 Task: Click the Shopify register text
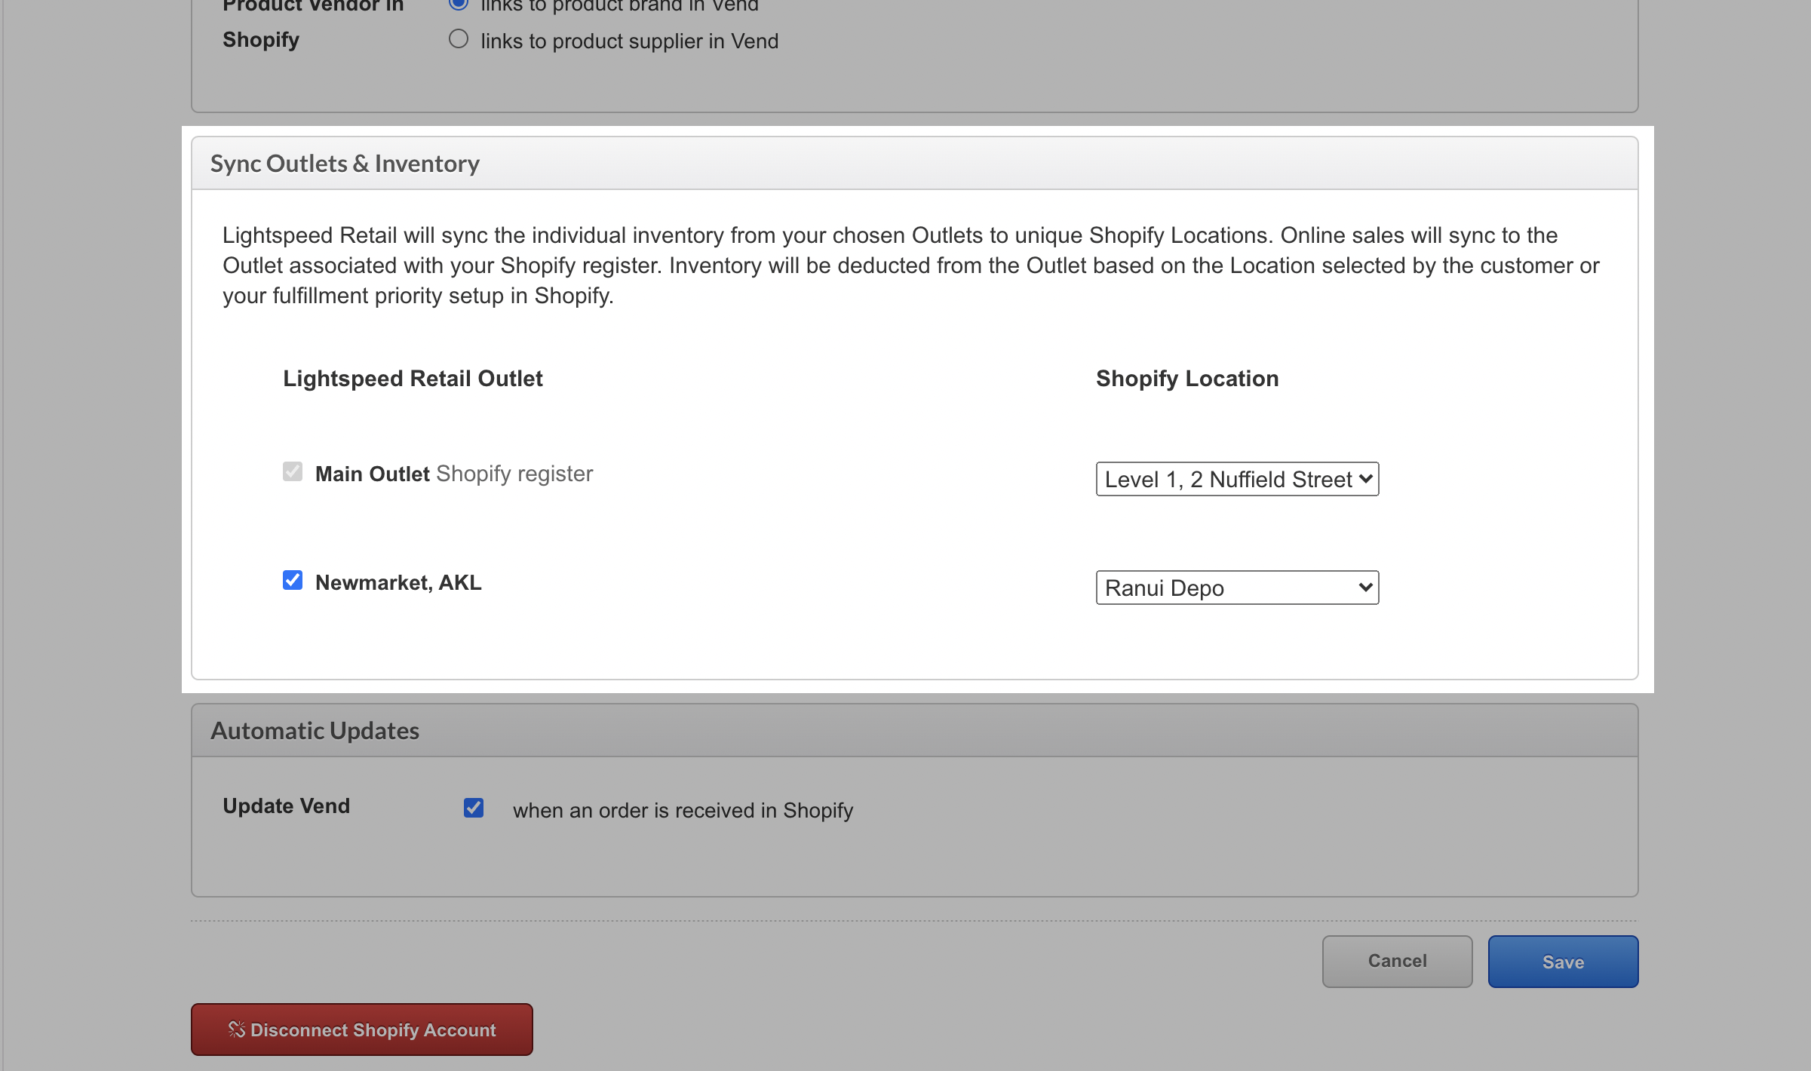(514, 474)
